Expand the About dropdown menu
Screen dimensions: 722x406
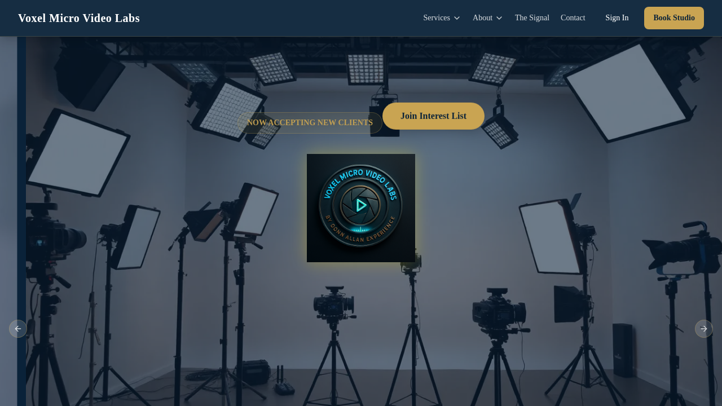coord(487,18)
